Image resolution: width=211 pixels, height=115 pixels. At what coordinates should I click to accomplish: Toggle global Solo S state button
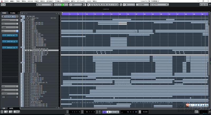(x=57, y=5)
